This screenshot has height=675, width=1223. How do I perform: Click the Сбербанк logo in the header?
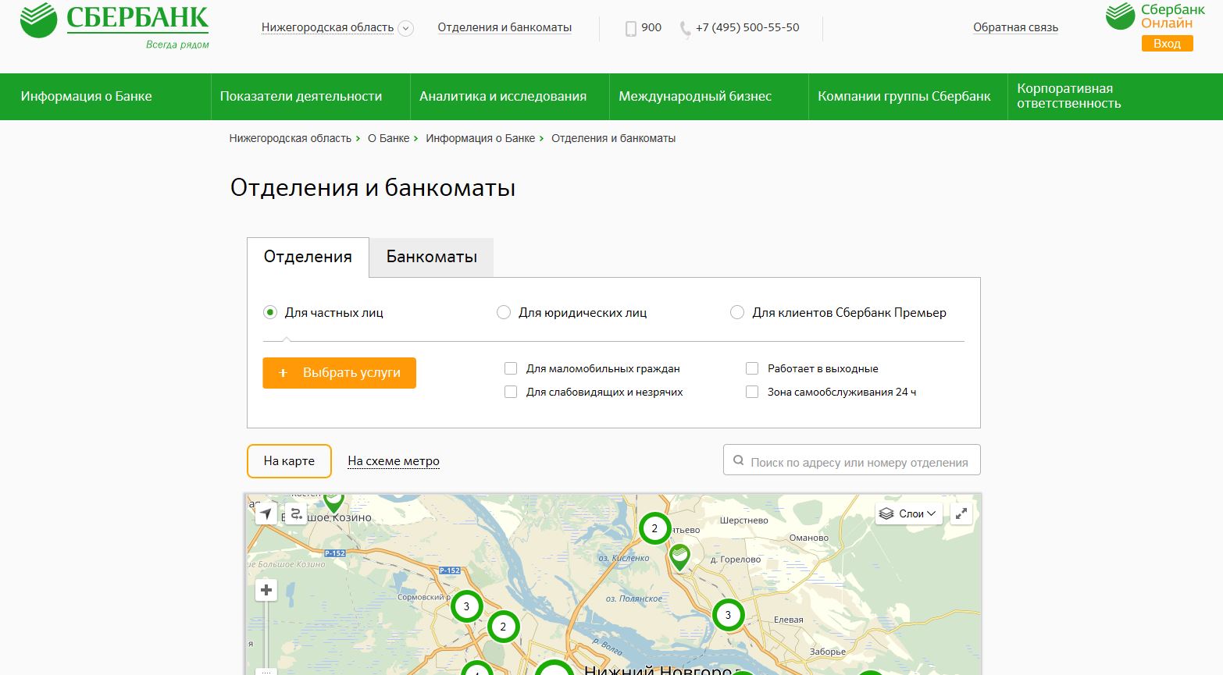pos(114,27)
